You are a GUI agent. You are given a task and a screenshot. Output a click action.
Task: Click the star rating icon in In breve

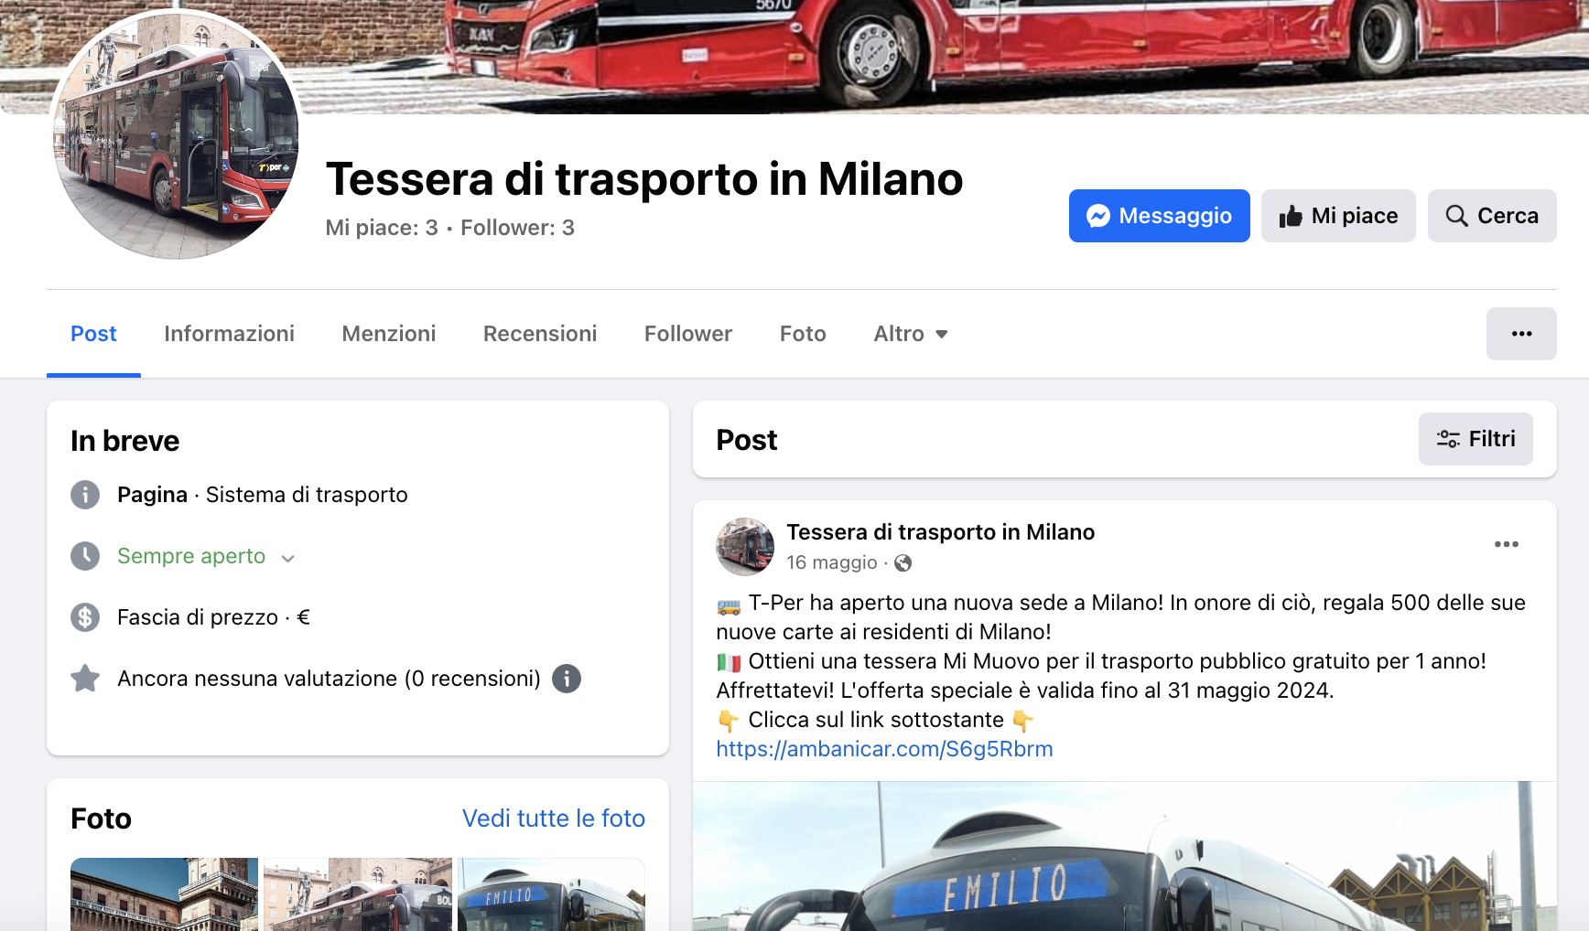(85, 679)
